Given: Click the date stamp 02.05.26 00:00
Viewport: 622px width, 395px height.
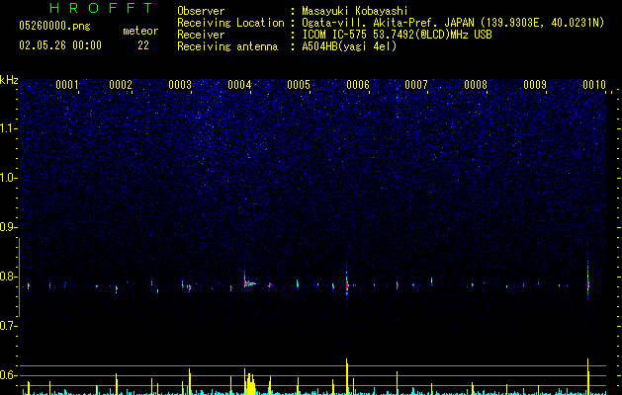Looking at the screenshot, I should tap(60, 45).
